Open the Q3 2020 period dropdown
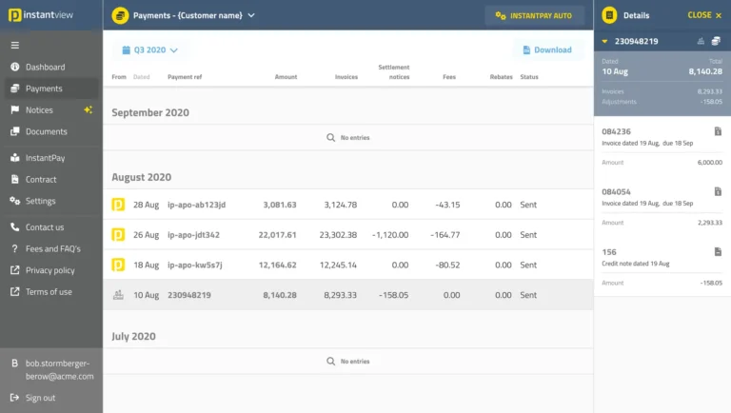 [x=150, y=49]
